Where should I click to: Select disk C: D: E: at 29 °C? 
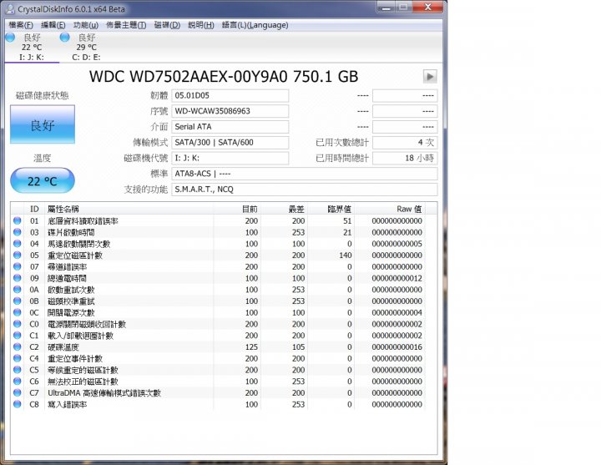click(x=86, y=47)
